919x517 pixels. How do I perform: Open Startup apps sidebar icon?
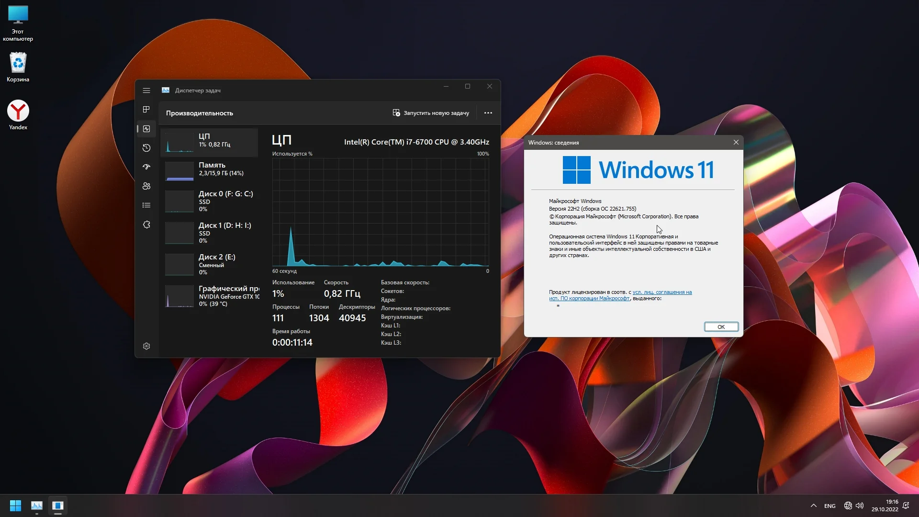[146, 167]
